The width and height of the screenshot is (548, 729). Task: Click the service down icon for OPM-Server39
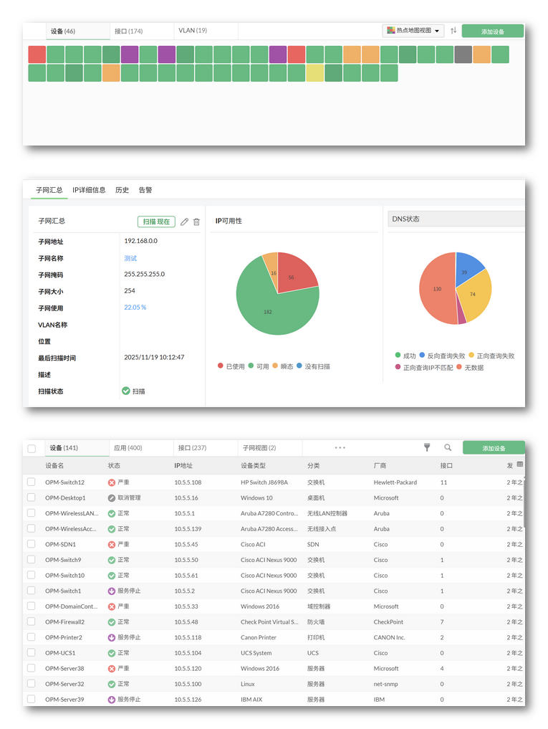(112, 700)
